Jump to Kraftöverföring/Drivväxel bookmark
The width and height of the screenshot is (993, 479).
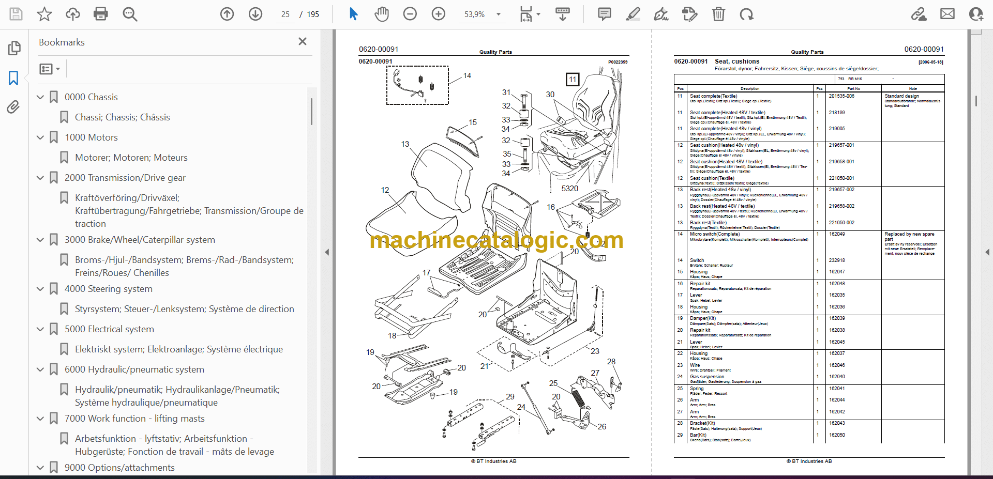189,211
